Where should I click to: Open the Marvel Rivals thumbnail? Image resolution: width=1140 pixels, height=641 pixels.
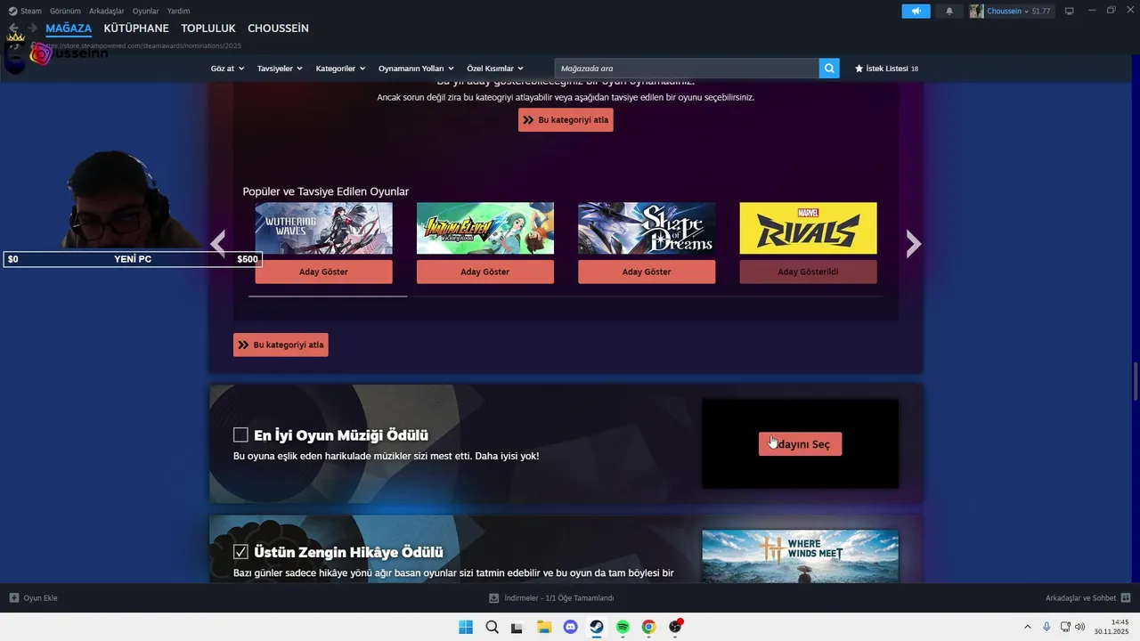coord(808,228)
